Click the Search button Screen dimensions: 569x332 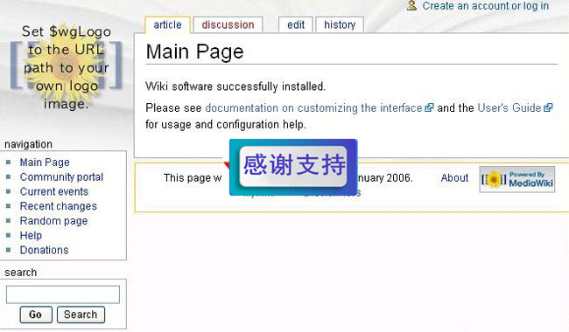(81, 315)
